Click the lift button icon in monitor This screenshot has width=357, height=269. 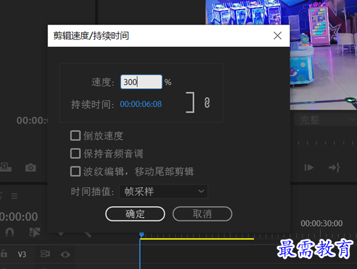(x=5, y=167)
